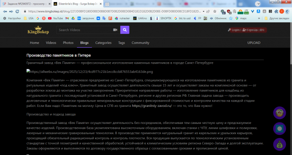Click the Sign Up link

point(250,30)
